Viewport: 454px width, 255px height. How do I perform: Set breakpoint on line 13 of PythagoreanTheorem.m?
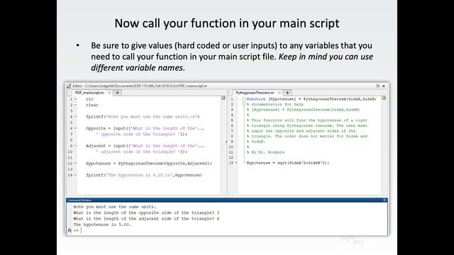(236, 163)
